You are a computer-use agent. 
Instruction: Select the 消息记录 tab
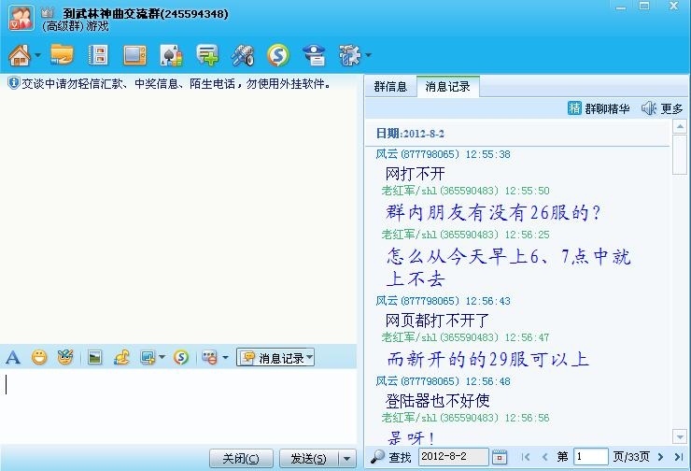click(x=447, y=87)
